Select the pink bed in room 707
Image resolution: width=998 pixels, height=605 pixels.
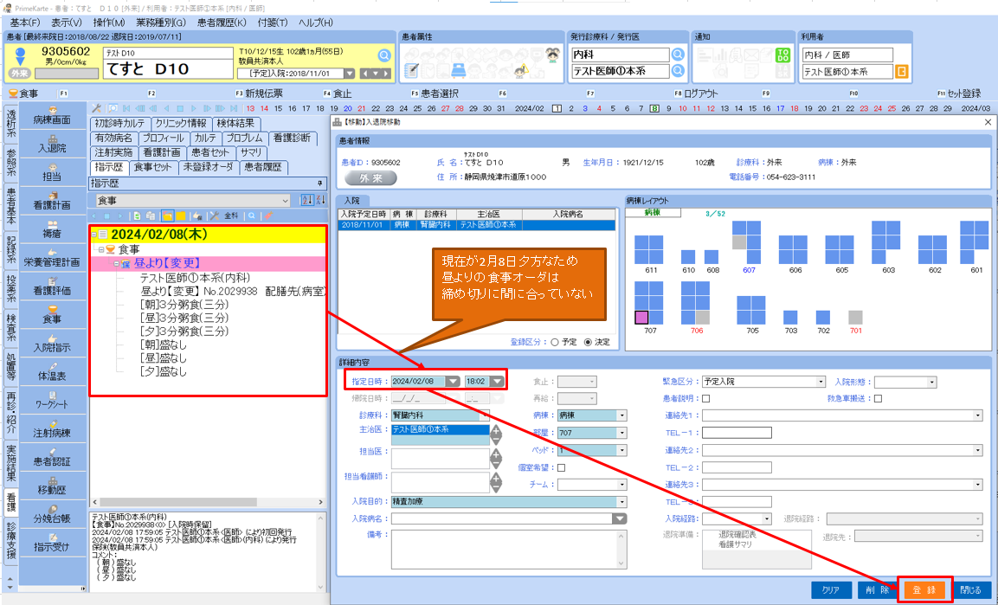(641, 317)
